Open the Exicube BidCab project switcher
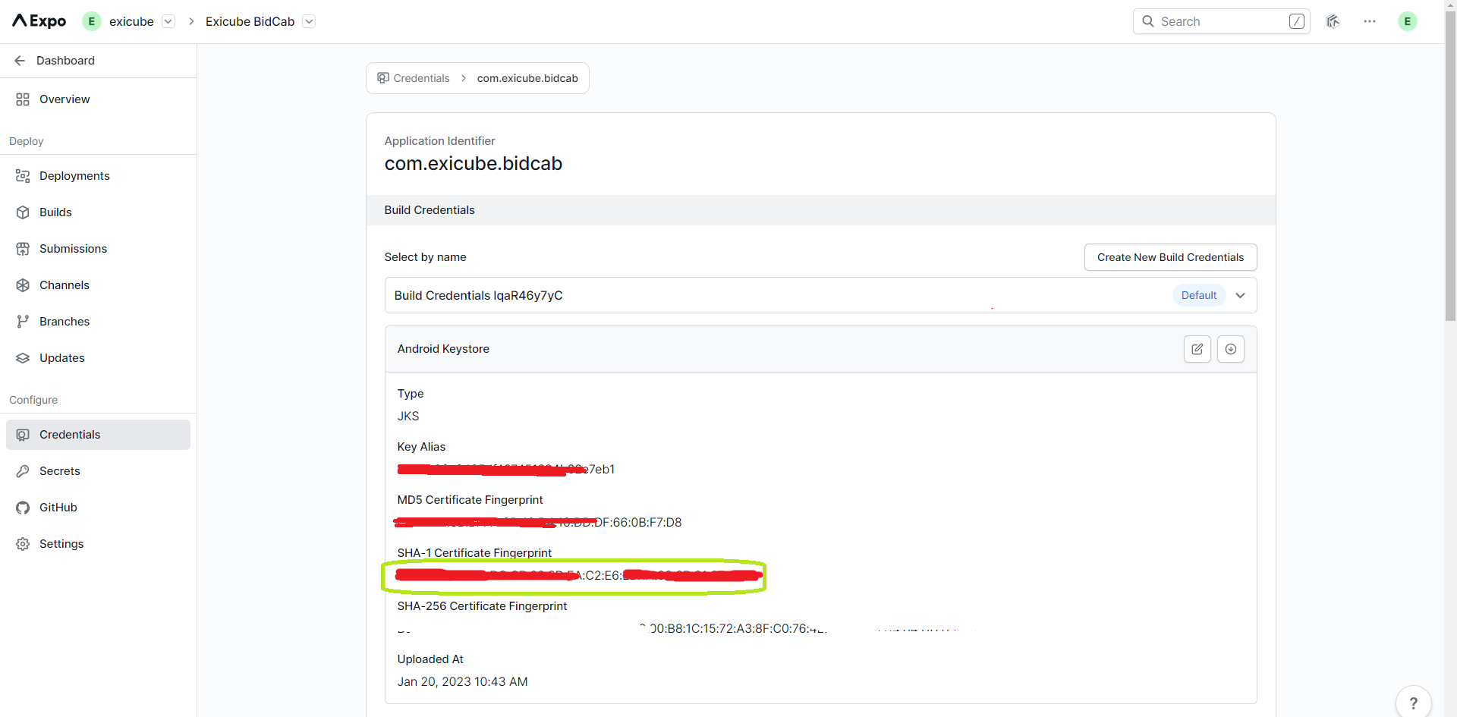Image resolution: width=1457 pixels, height=717 pixels. tap(309, 21)
